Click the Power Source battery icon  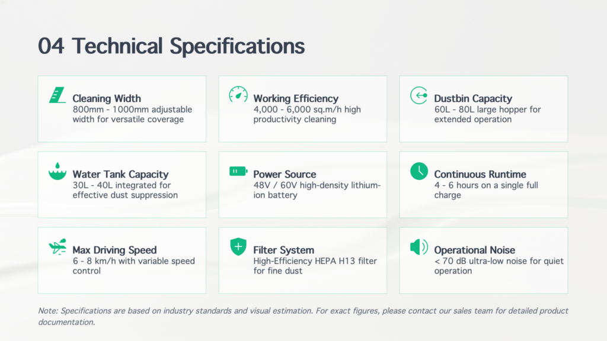tap(238, 171)
